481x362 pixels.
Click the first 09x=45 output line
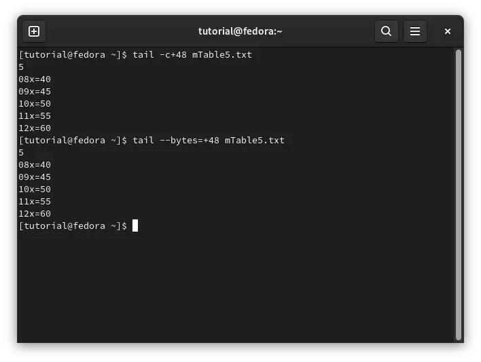(35, 92)
